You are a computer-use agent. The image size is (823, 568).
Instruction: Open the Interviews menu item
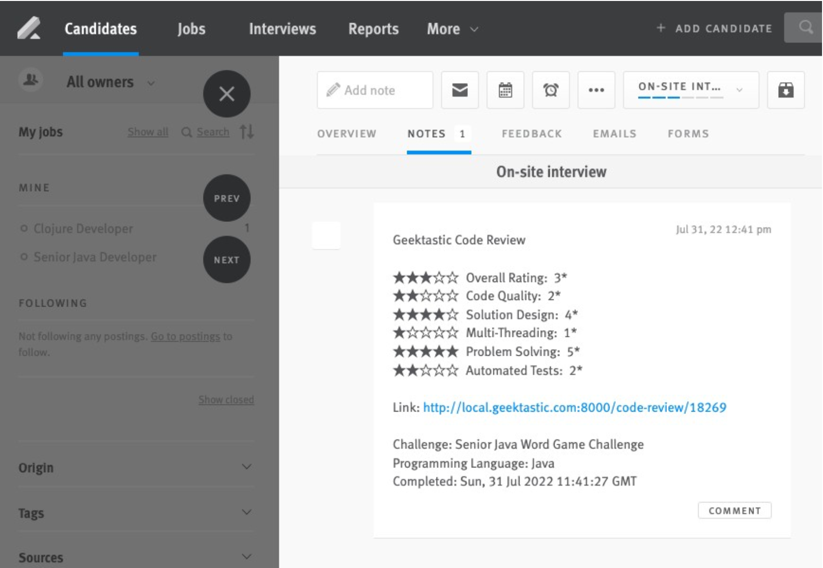point(282,28)
